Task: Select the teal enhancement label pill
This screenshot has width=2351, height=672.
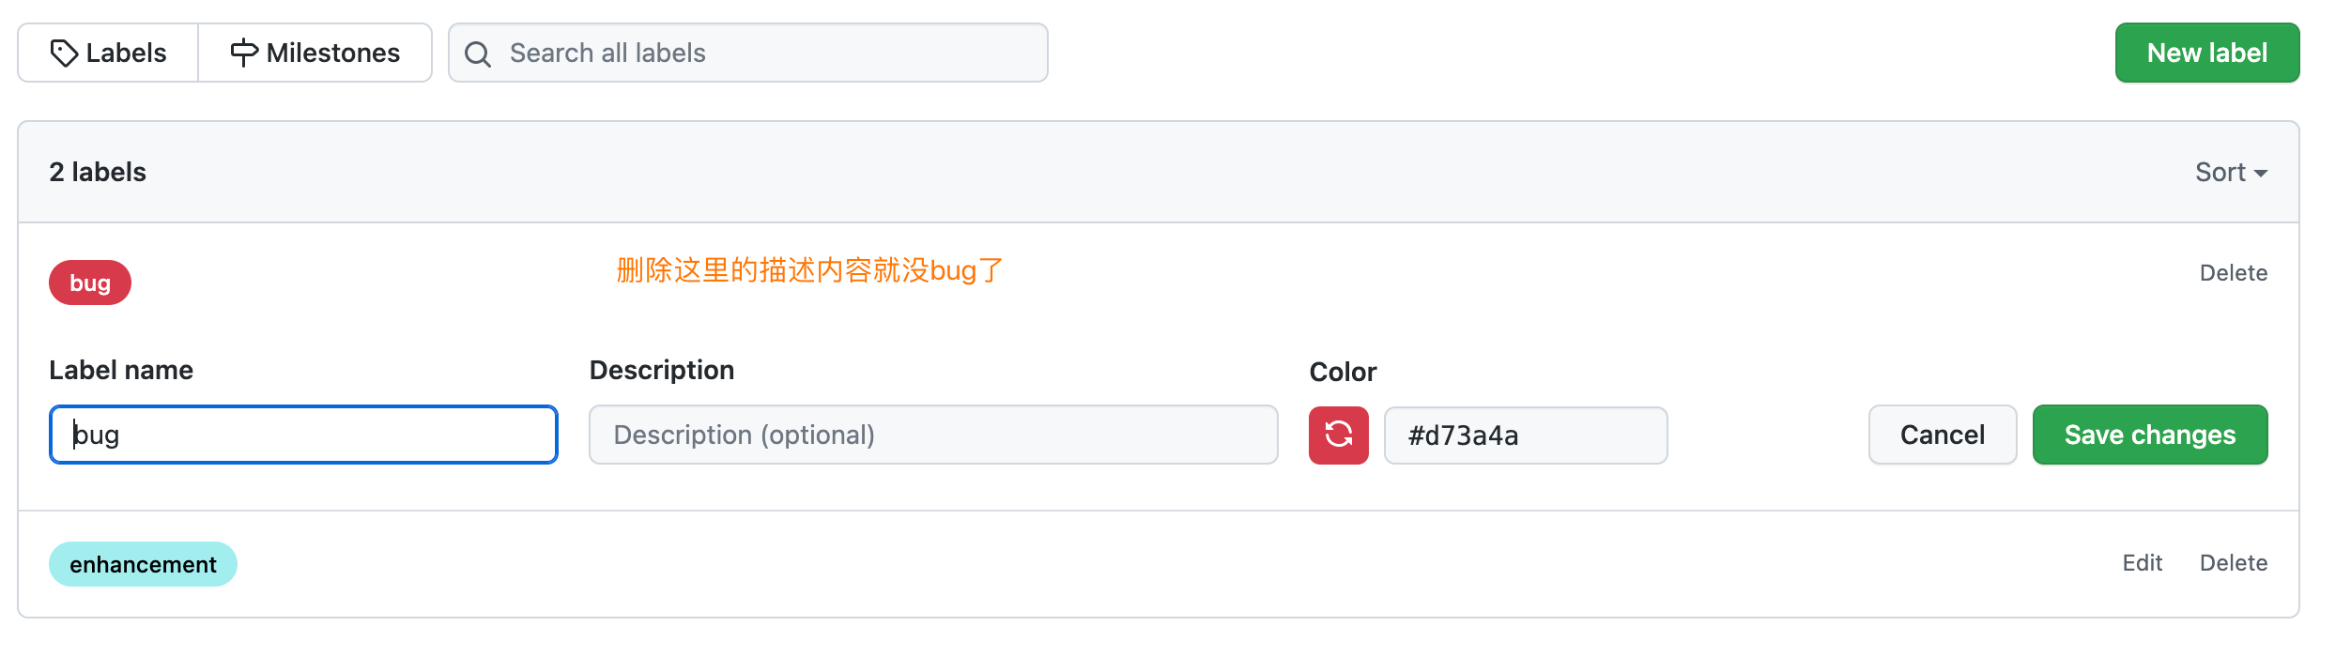Action: [143, 564]
